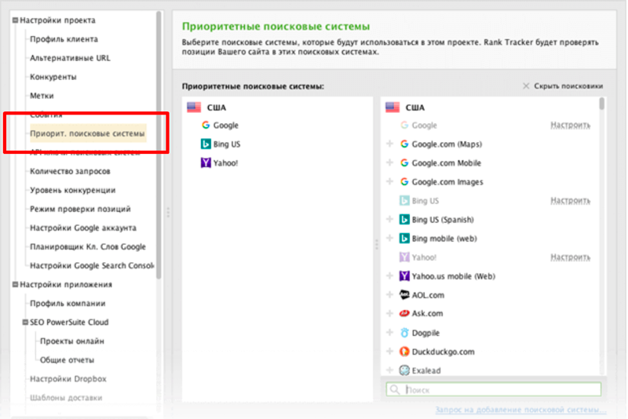Open Конкуренты settings

53,77
